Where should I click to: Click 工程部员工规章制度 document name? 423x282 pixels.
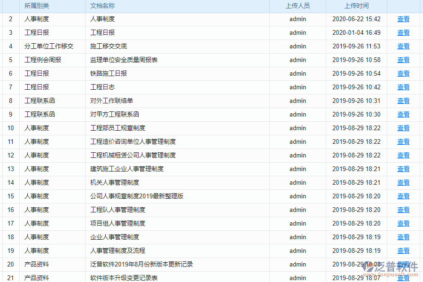[x=117, y=128]
